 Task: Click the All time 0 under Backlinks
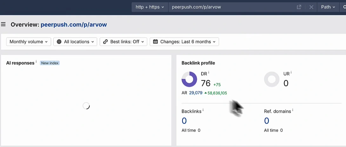click(191, 130)
